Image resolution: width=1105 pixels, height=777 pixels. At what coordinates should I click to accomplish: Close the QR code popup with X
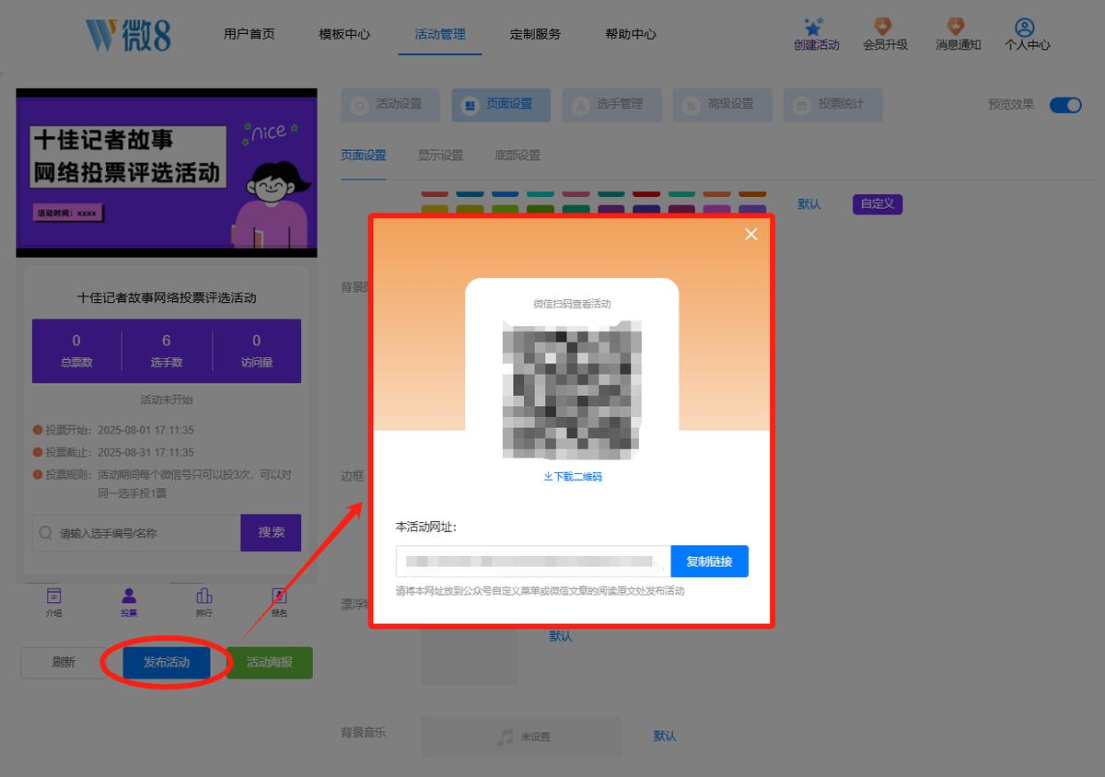[x=751, y=234]
